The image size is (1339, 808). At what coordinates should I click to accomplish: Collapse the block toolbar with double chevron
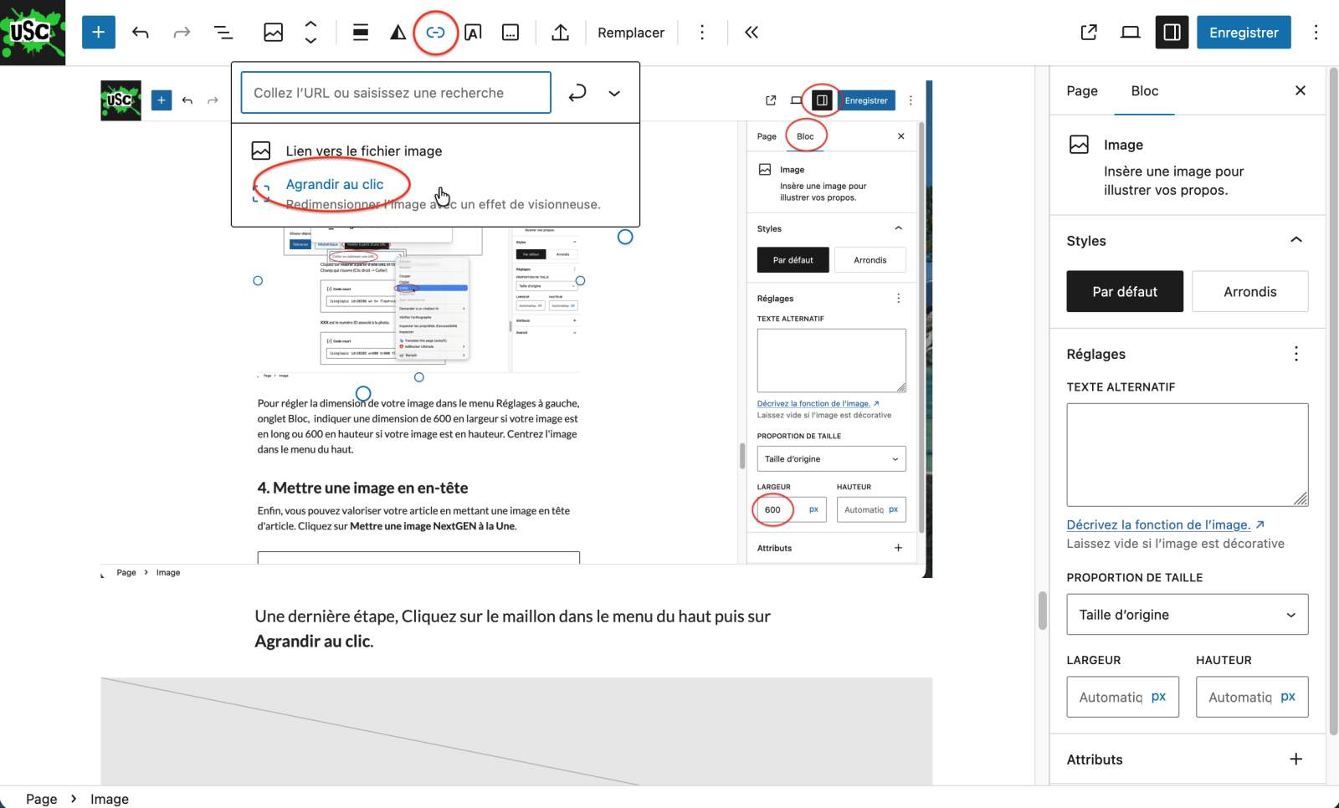pos(752,33)
